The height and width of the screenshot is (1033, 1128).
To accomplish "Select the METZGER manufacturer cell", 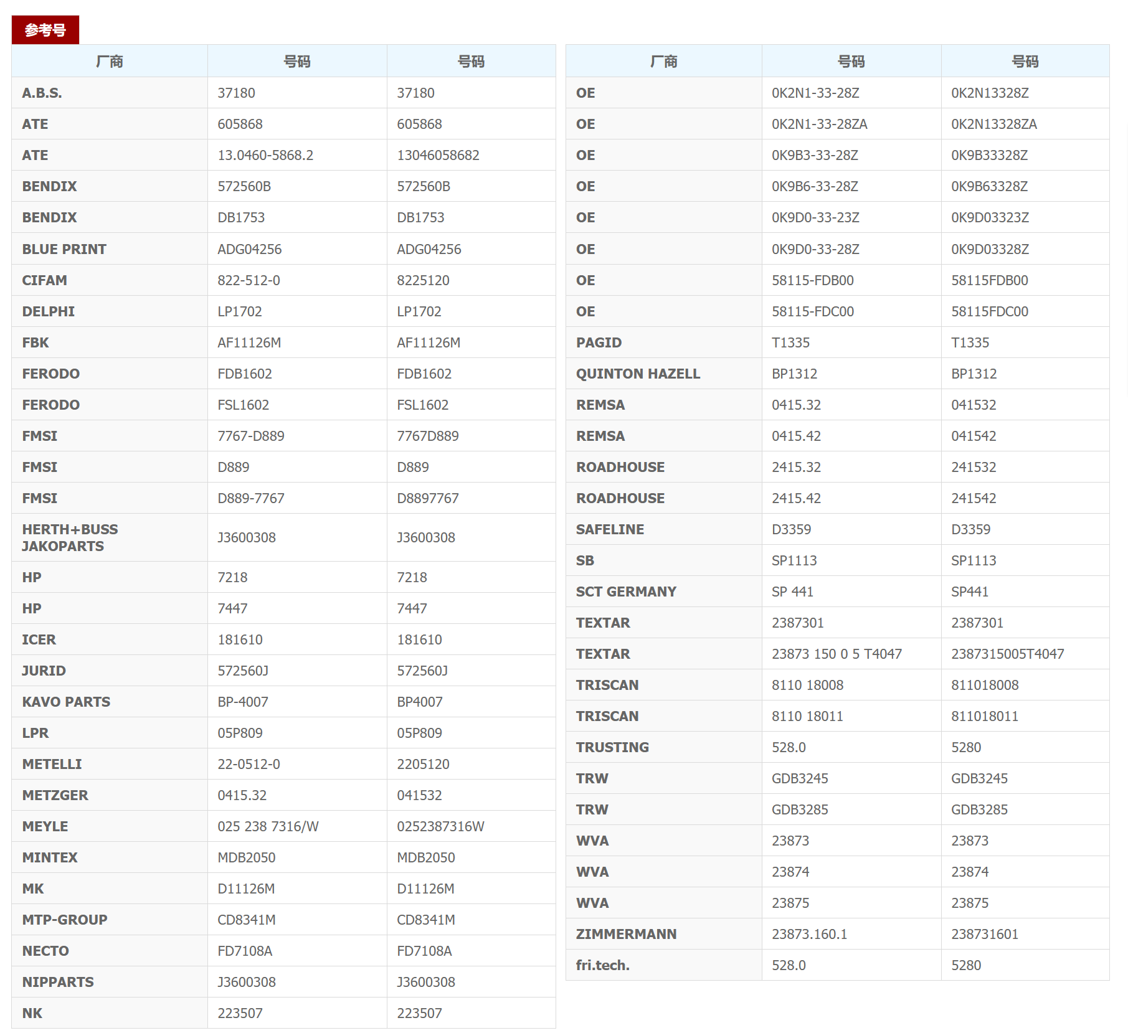I will (x=110, y=795).
